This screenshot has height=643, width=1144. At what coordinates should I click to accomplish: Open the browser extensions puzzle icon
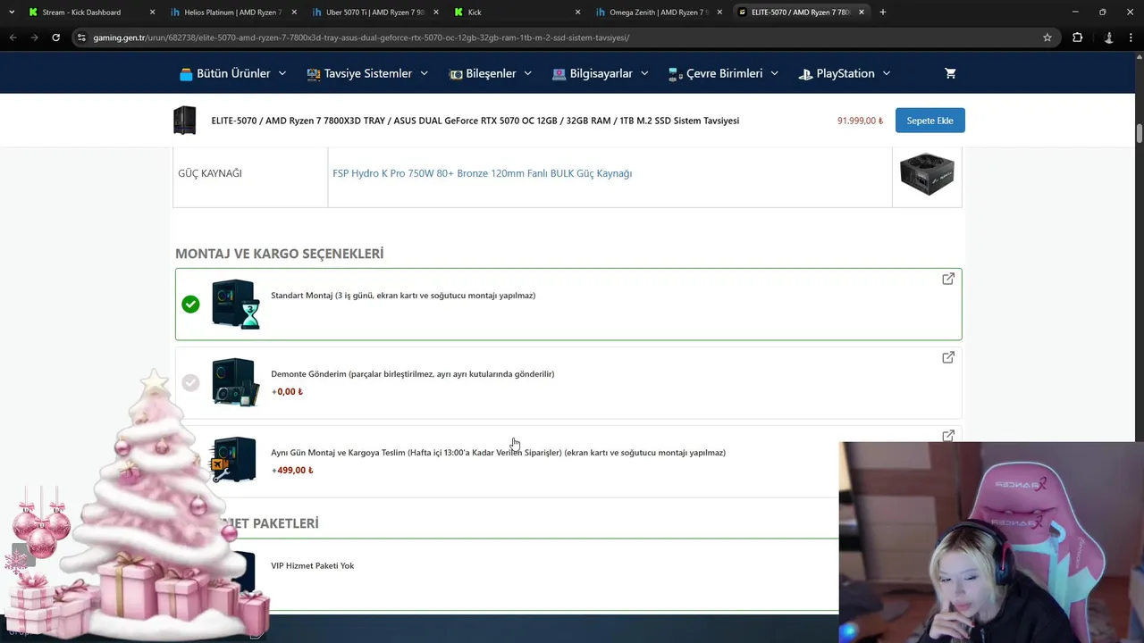pyautogui.click(x=1077, y=38)
